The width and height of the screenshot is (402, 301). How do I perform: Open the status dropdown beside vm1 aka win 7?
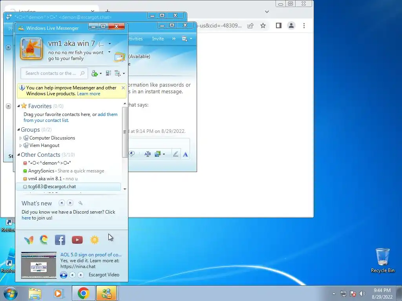[110, 44]
